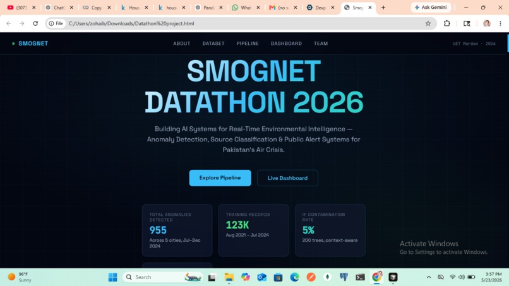Select the Training Records 123K card
Screen dimensions: 509x286
coord(253,230)
